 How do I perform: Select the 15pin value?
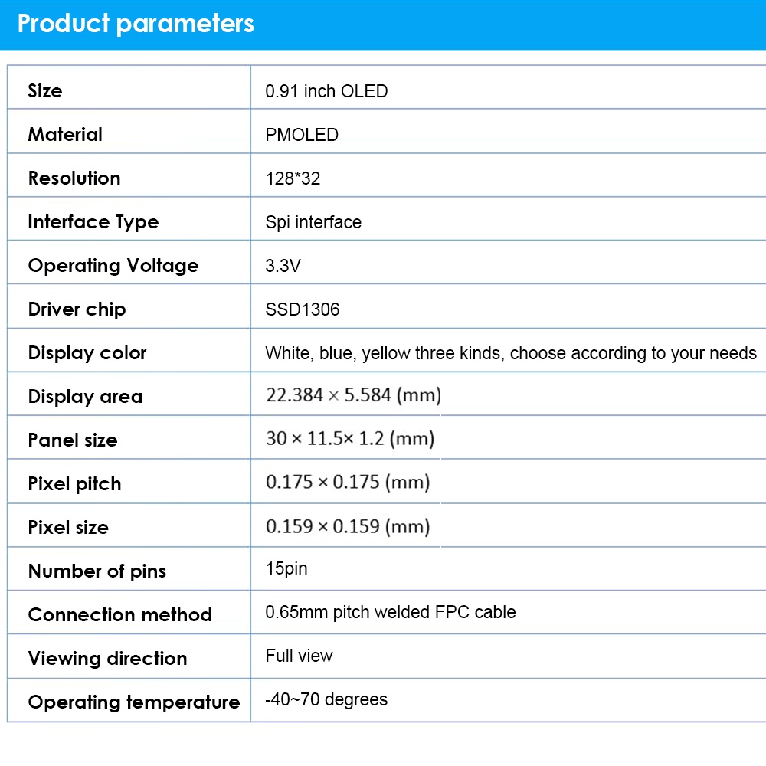pos(286,568)
